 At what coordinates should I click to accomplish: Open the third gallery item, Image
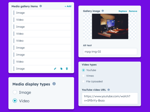41,27
